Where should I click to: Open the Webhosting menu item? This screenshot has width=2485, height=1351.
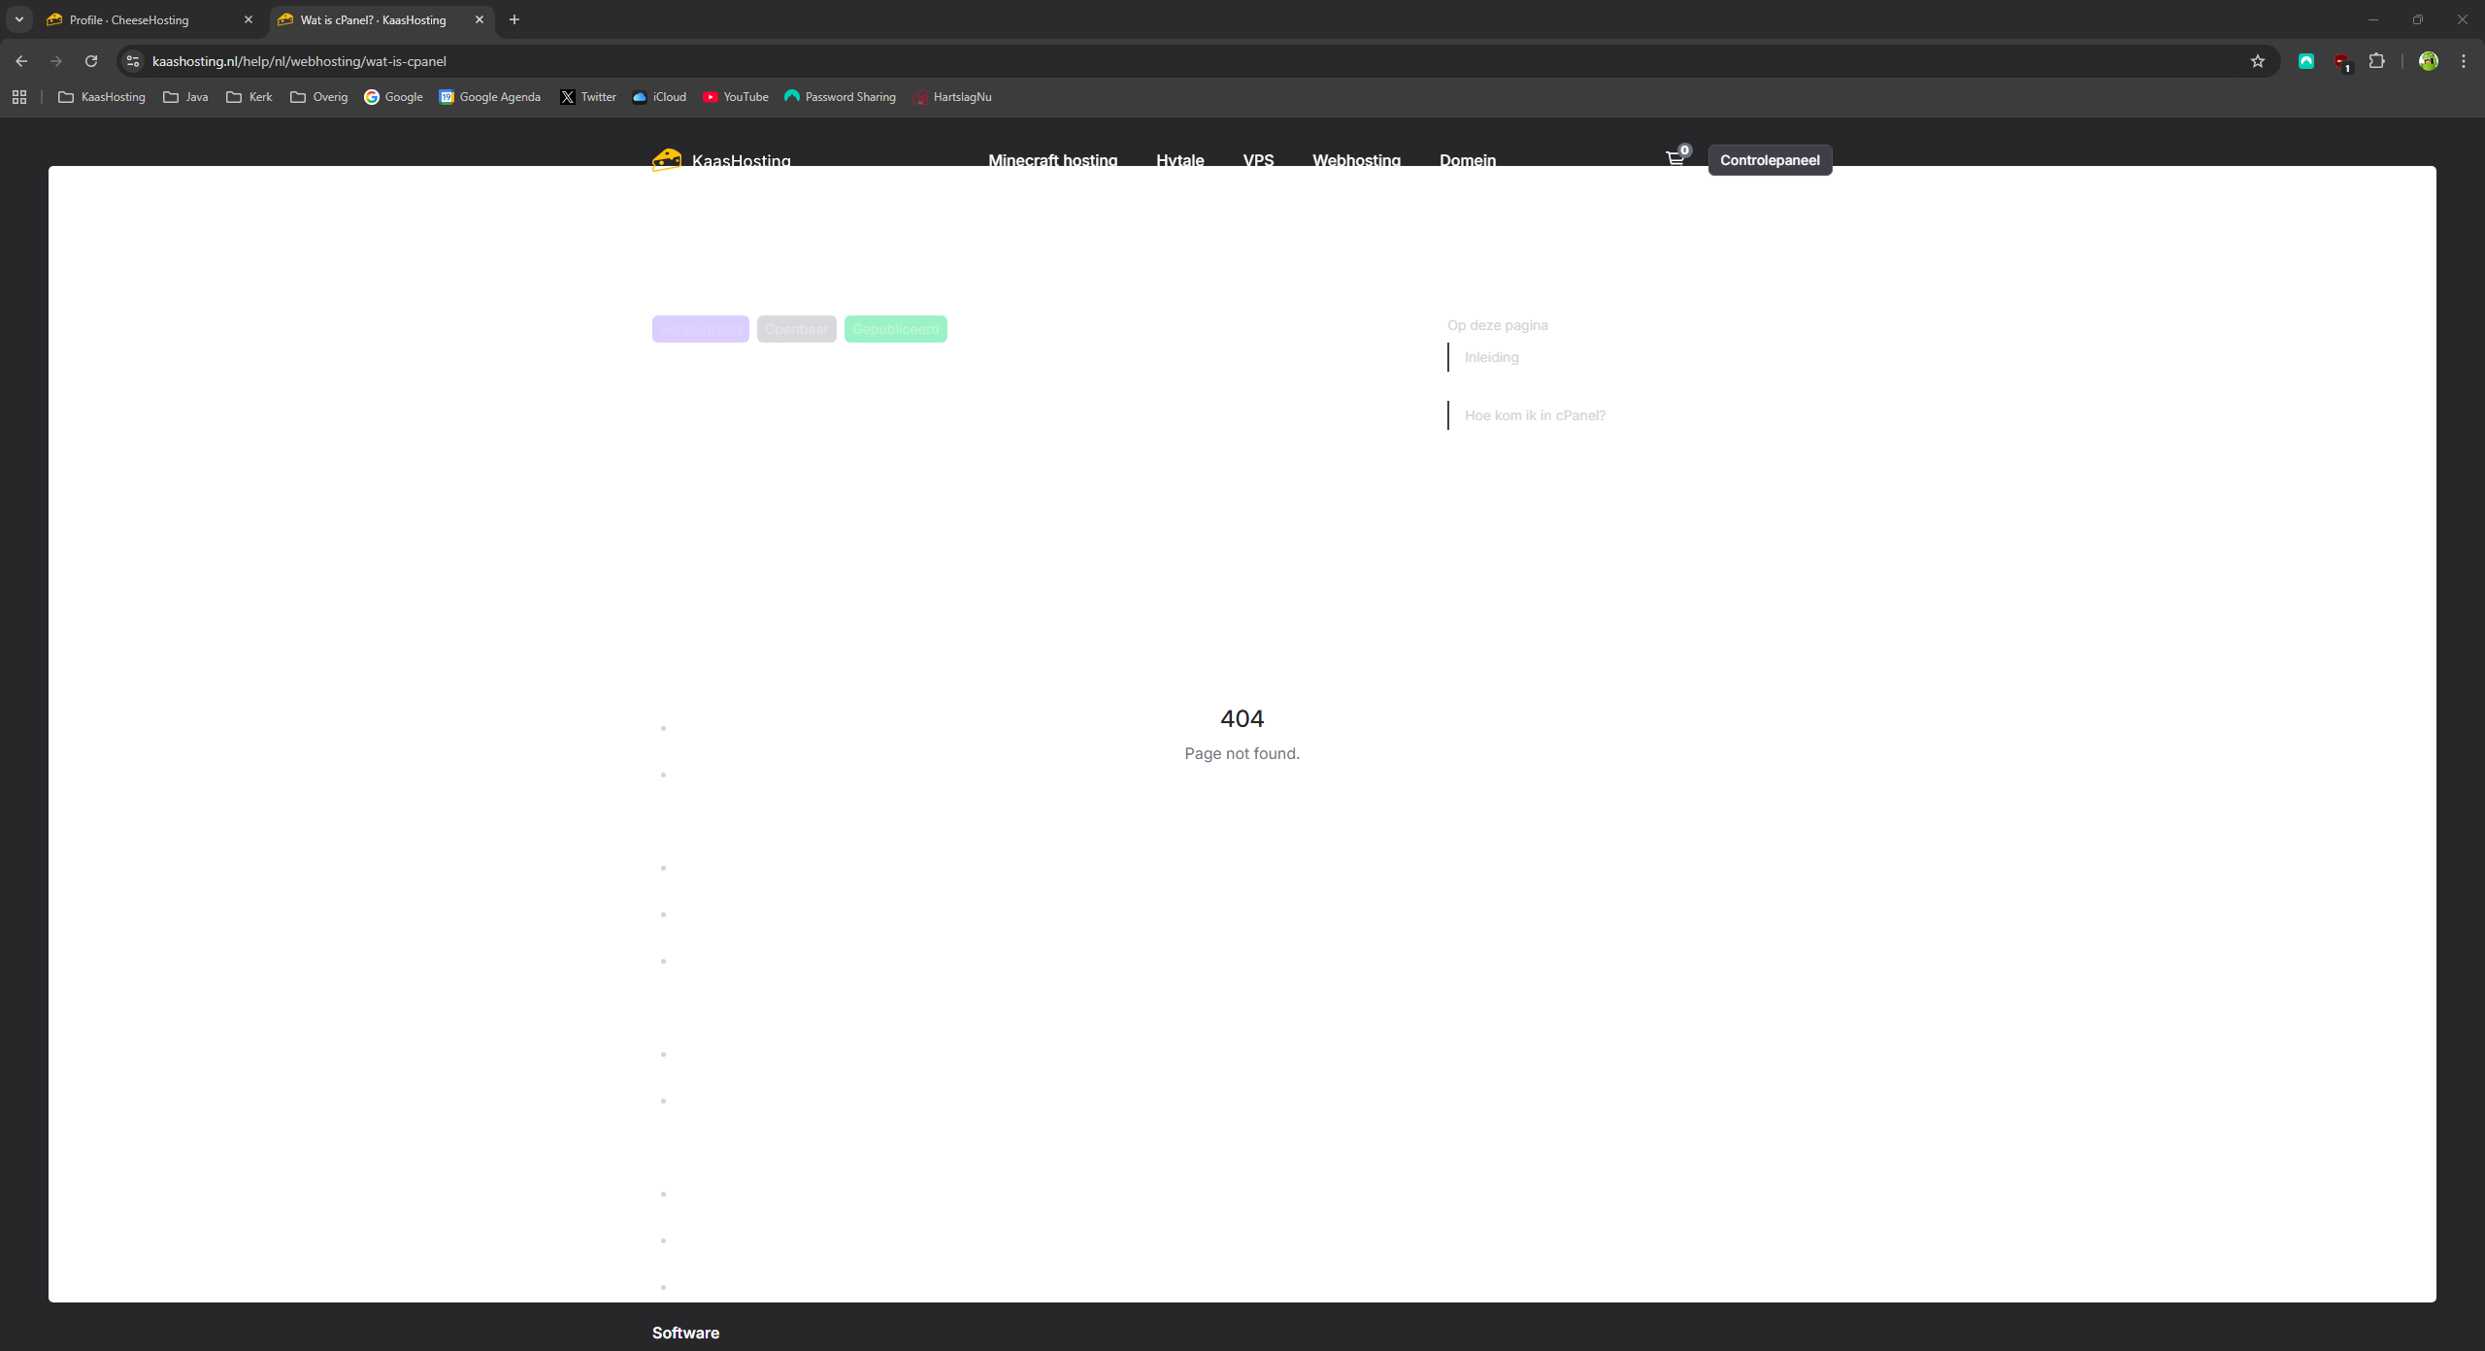(x=1356, y=158)
